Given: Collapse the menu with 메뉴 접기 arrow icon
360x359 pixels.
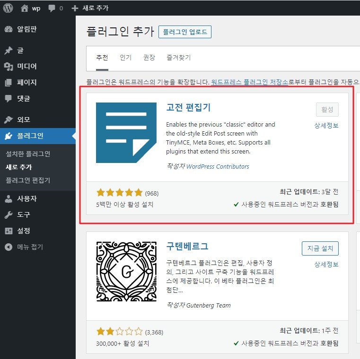Looking at the screenshot, I should [9, 247].
